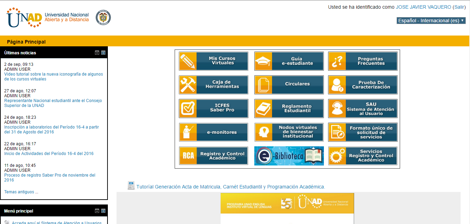Dock the Menú principal block

coord(103,211)
